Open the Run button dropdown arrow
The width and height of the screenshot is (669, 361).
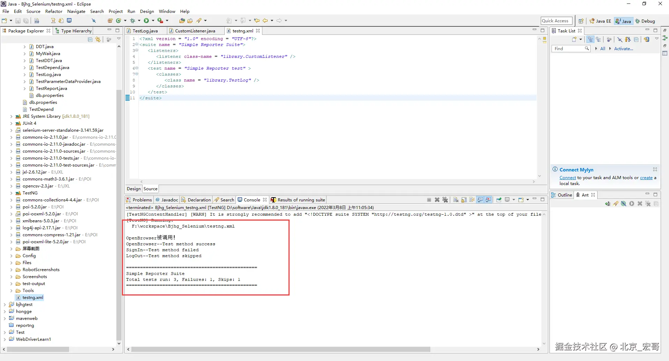[x=153, y=21]
